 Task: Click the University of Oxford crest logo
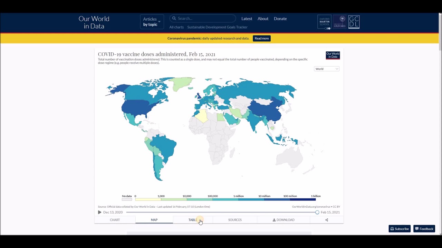click(x=339, y=22)
